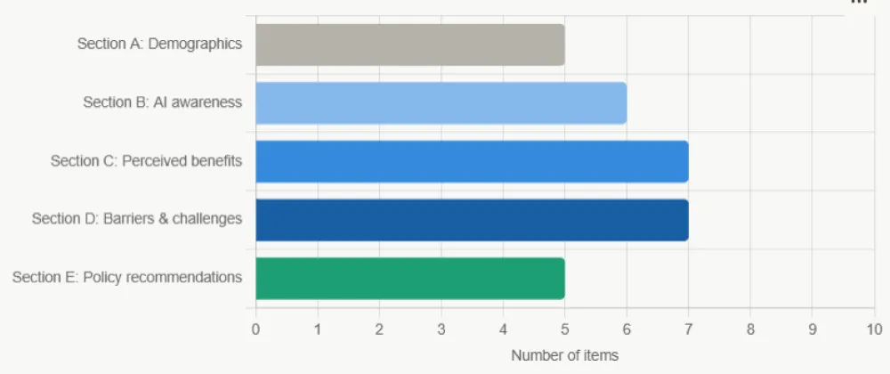Click the 10 tick on the x-axis
The height and width of the screenshot is (374, 890).
(x=874, y=329)
